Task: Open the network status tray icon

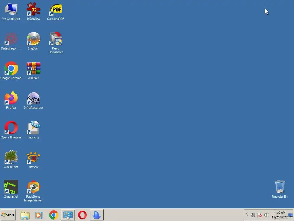Action: click(x=253, y=215)
